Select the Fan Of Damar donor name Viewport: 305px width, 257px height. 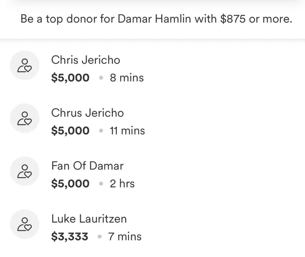pyautogui.click(x=88, y=166)
